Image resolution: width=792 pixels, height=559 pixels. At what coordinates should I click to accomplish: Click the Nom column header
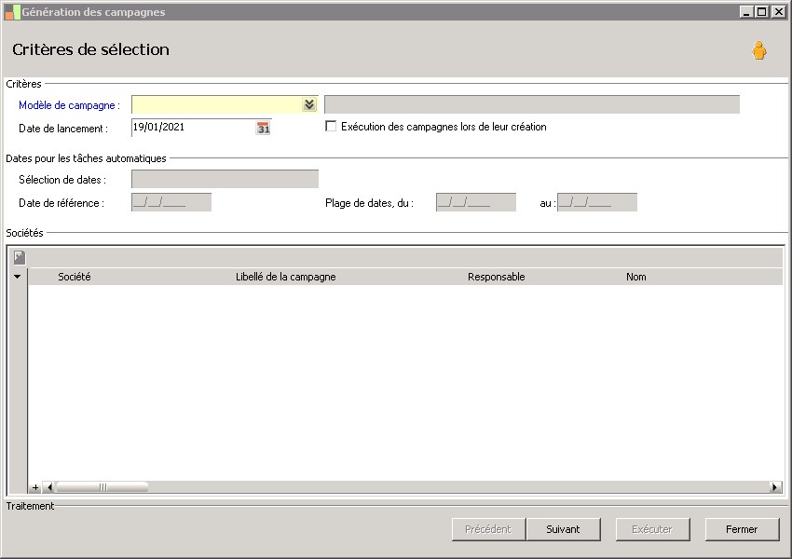[635, 277]
